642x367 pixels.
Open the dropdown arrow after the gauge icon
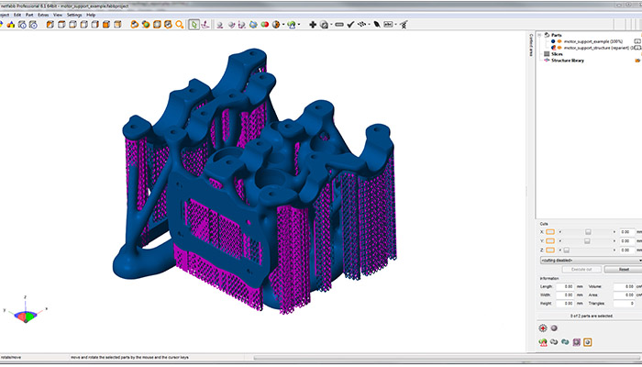click(331, 25)
